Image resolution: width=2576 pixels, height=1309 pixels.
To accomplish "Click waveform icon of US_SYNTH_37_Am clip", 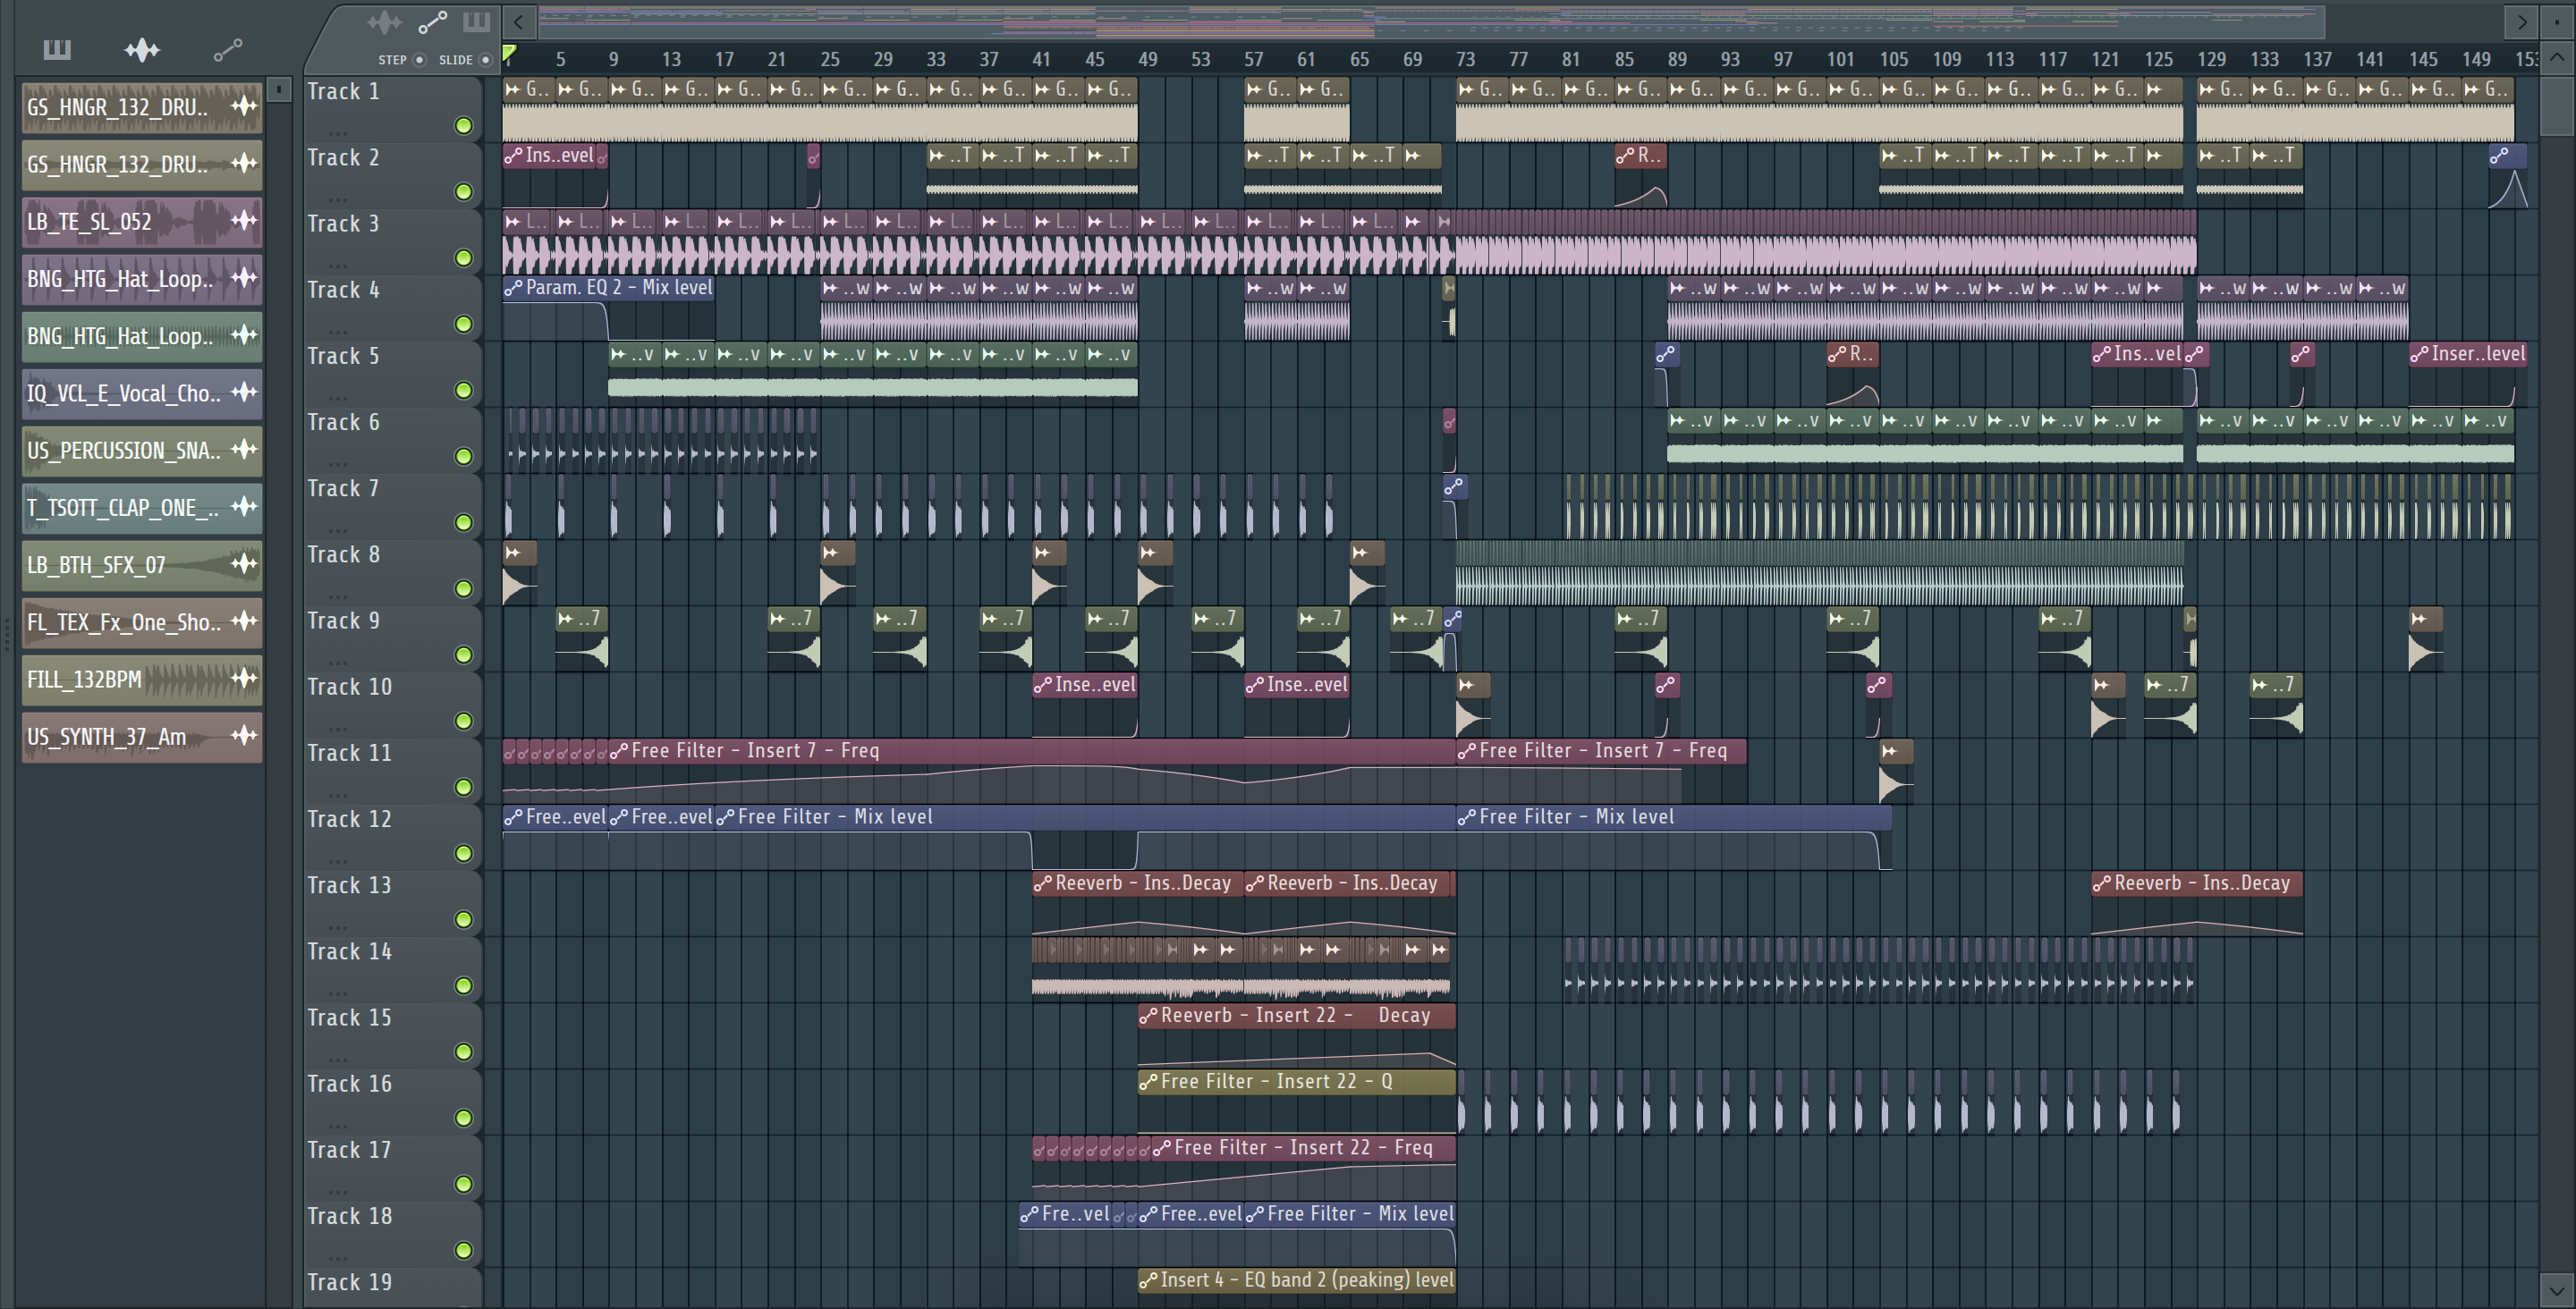I will [x=243, y=736].
